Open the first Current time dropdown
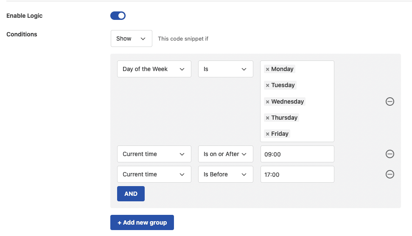 pyautogui.click(x=154, y=154)
